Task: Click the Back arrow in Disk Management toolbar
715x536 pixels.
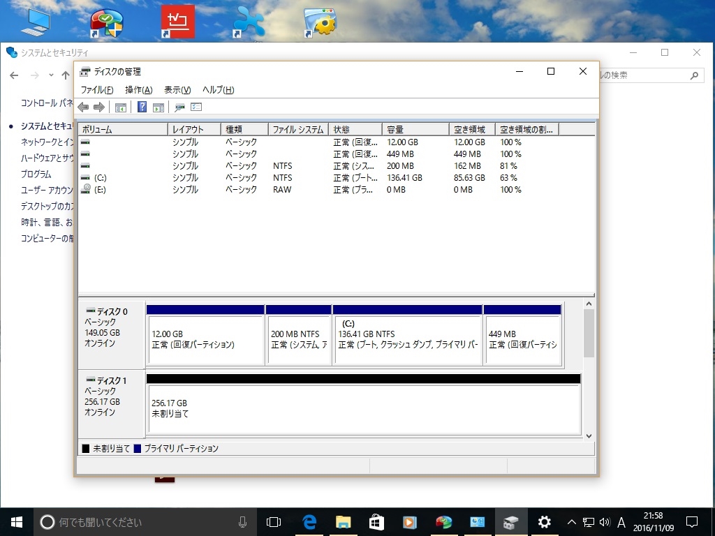Action: click(x=83, y=107)
